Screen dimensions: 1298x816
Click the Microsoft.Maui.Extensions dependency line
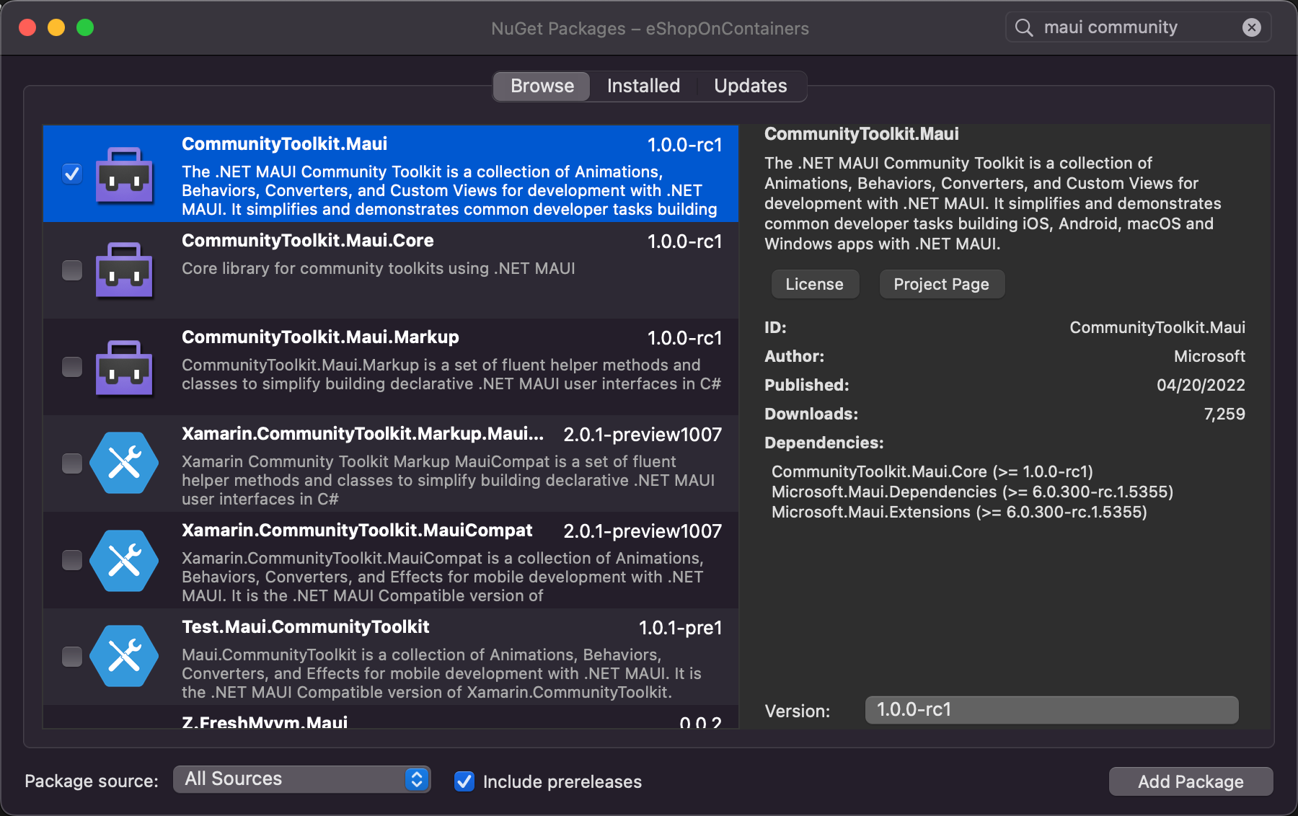coord(959,512)
